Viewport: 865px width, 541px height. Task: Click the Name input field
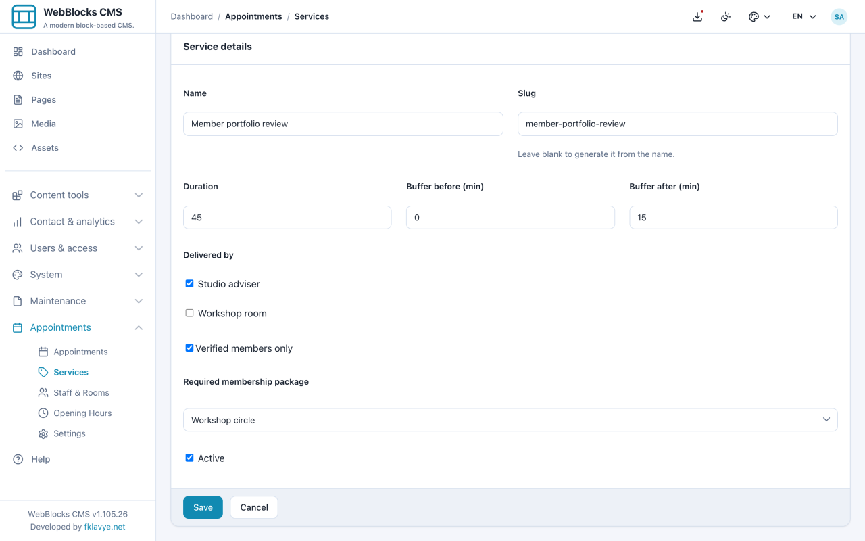(343, 124)
